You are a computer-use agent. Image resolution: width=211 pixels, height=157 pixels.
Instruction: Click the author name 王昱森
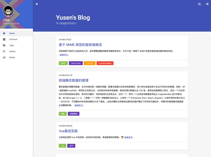(x=6, y=20)
